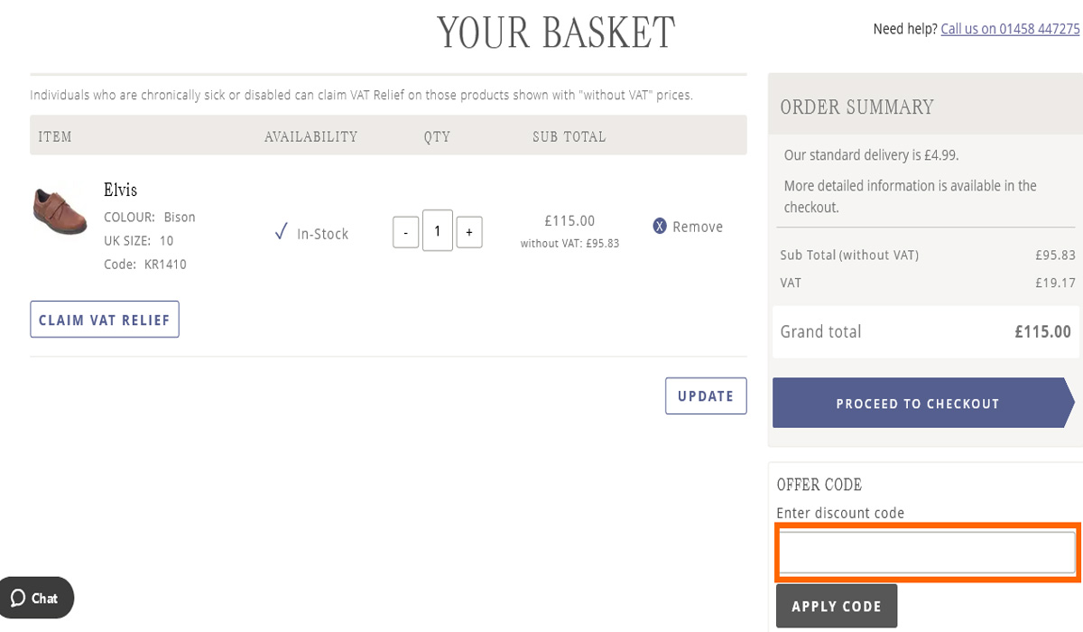The image size is (1083, 632).
Task: Select the ORDER SUMMARY heading
Action: point(856,107)
